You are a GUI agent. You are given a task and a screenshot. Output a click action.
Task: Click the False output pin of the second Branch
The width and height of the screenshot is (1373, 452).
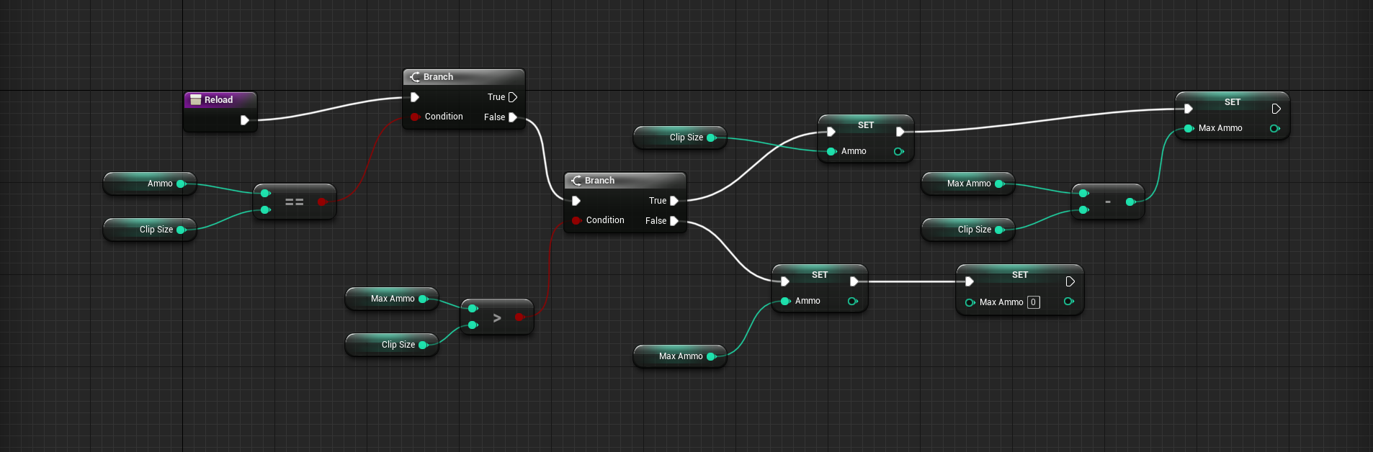click(674, 221)
